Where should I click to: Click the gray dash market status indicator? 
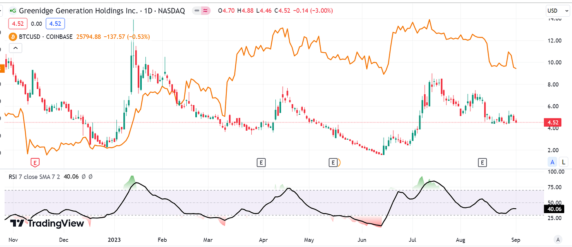point(198,11)
